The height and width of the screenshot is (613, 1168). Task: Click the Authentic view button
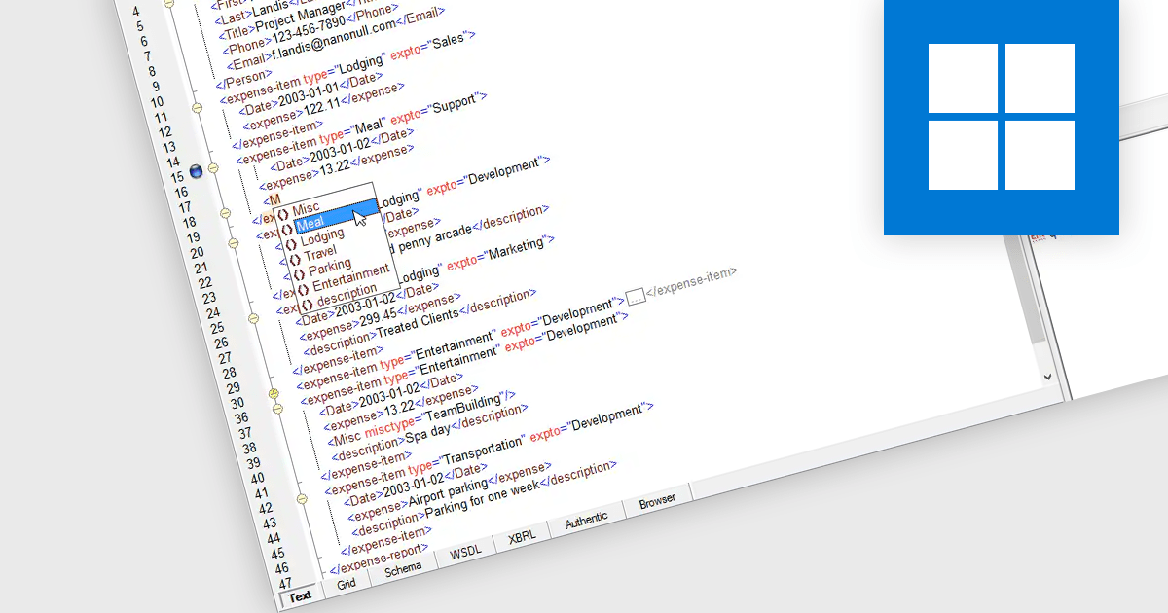[x=587, y=519]
